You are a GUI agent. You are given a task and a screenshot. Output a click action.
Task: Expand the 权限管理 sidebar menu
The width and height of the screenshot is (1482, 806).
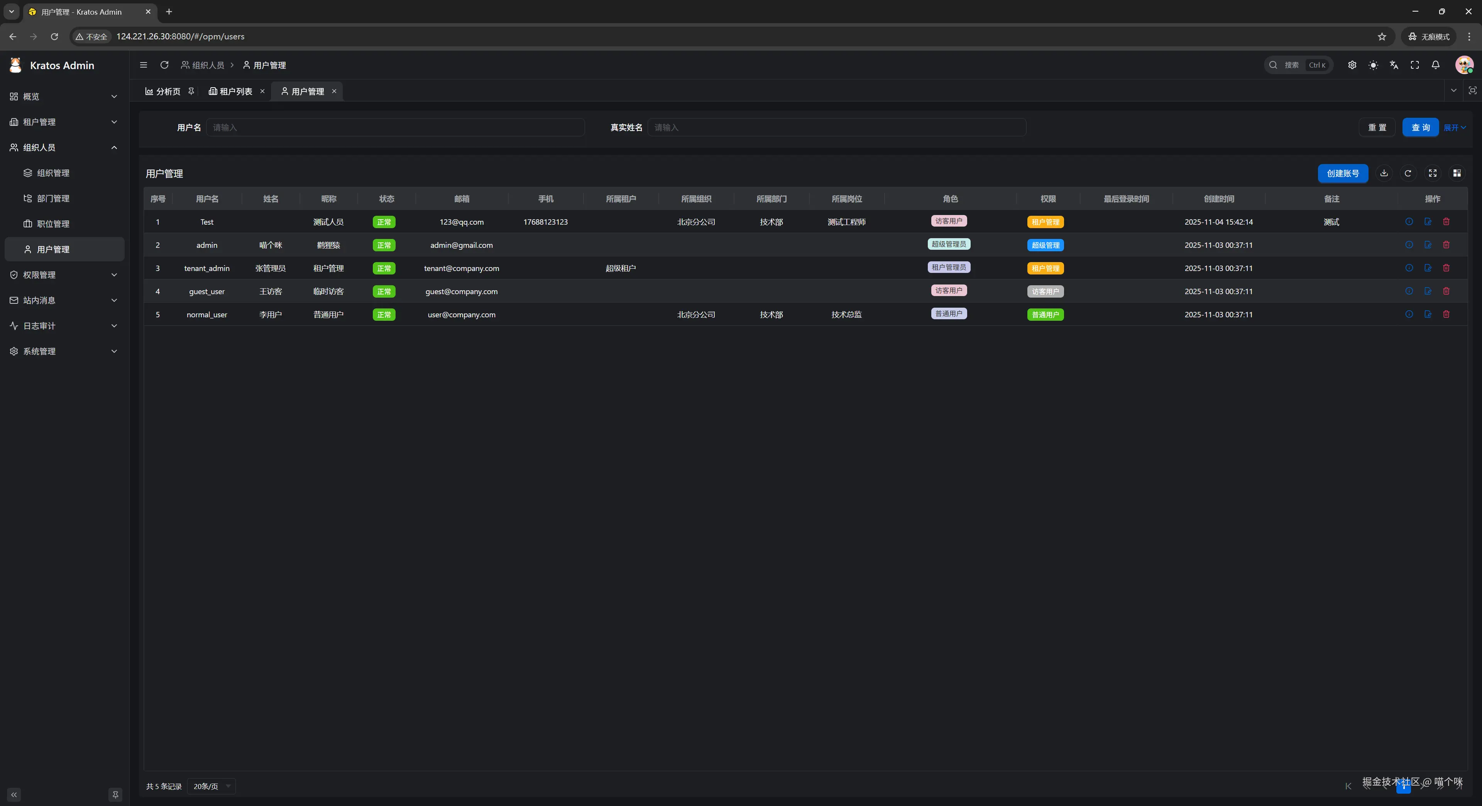coord(63,275)
